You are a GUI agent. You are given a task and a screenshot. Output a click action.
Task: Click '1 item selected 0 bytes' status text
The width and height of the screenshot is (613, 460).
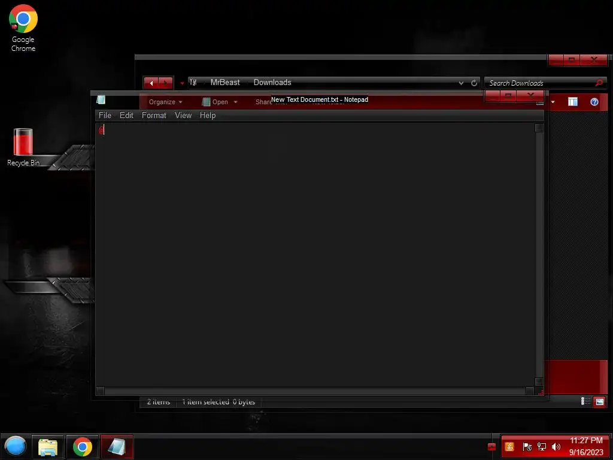(x=218, y=402)
